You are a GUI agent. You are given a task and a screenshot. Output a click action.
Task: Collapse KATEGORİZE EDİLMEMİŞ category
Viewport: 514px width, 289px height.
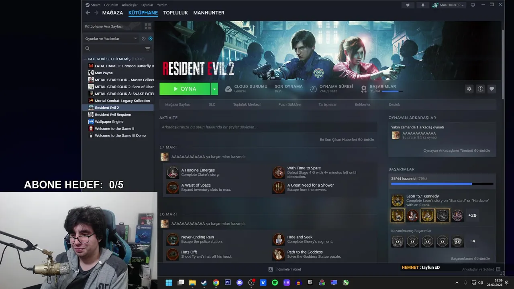coord(85,59)
